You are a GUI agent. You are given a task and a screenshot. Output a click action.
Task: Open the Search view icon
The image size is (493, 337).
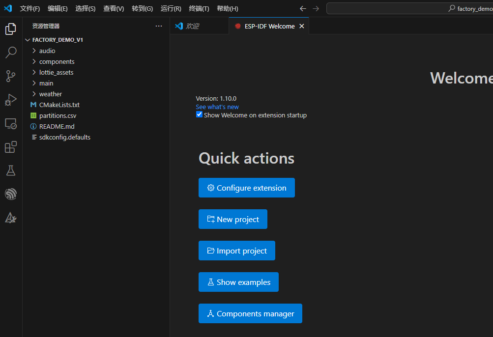(11, 53)
